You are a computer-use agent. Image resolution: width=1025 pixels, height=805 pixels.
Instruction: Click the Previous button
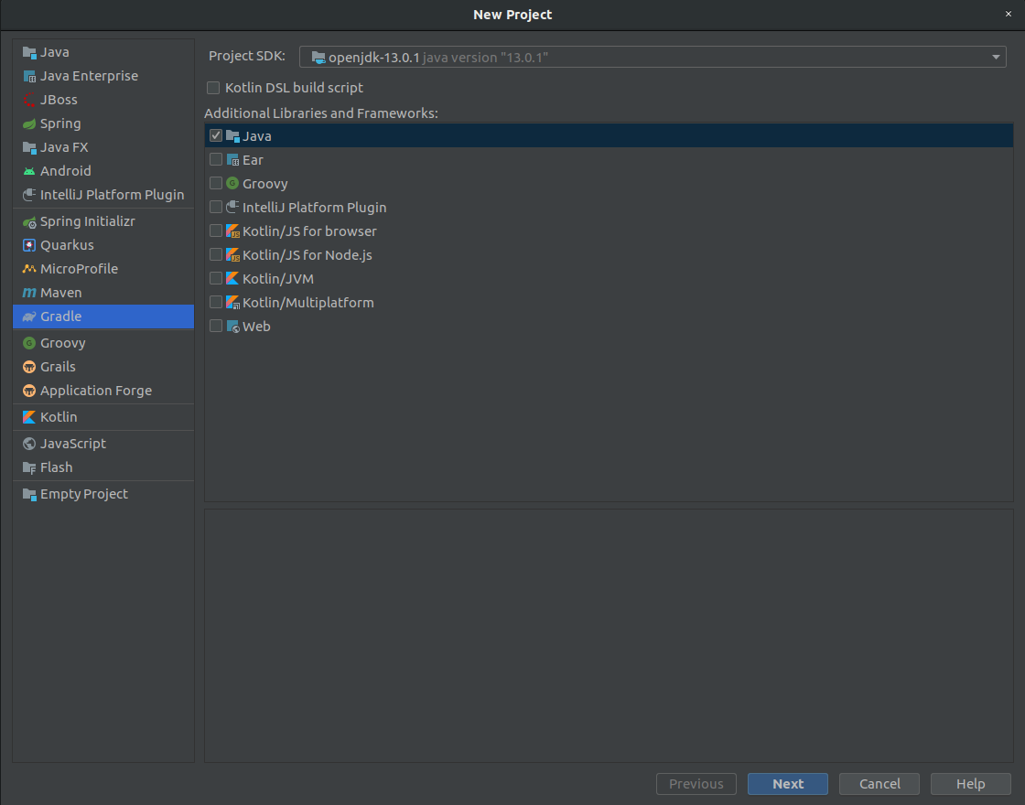coord(696,784)
